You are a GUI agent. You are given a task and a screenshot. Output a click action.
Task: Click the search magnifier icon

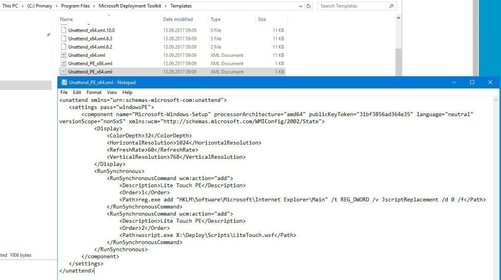(391, 6)
